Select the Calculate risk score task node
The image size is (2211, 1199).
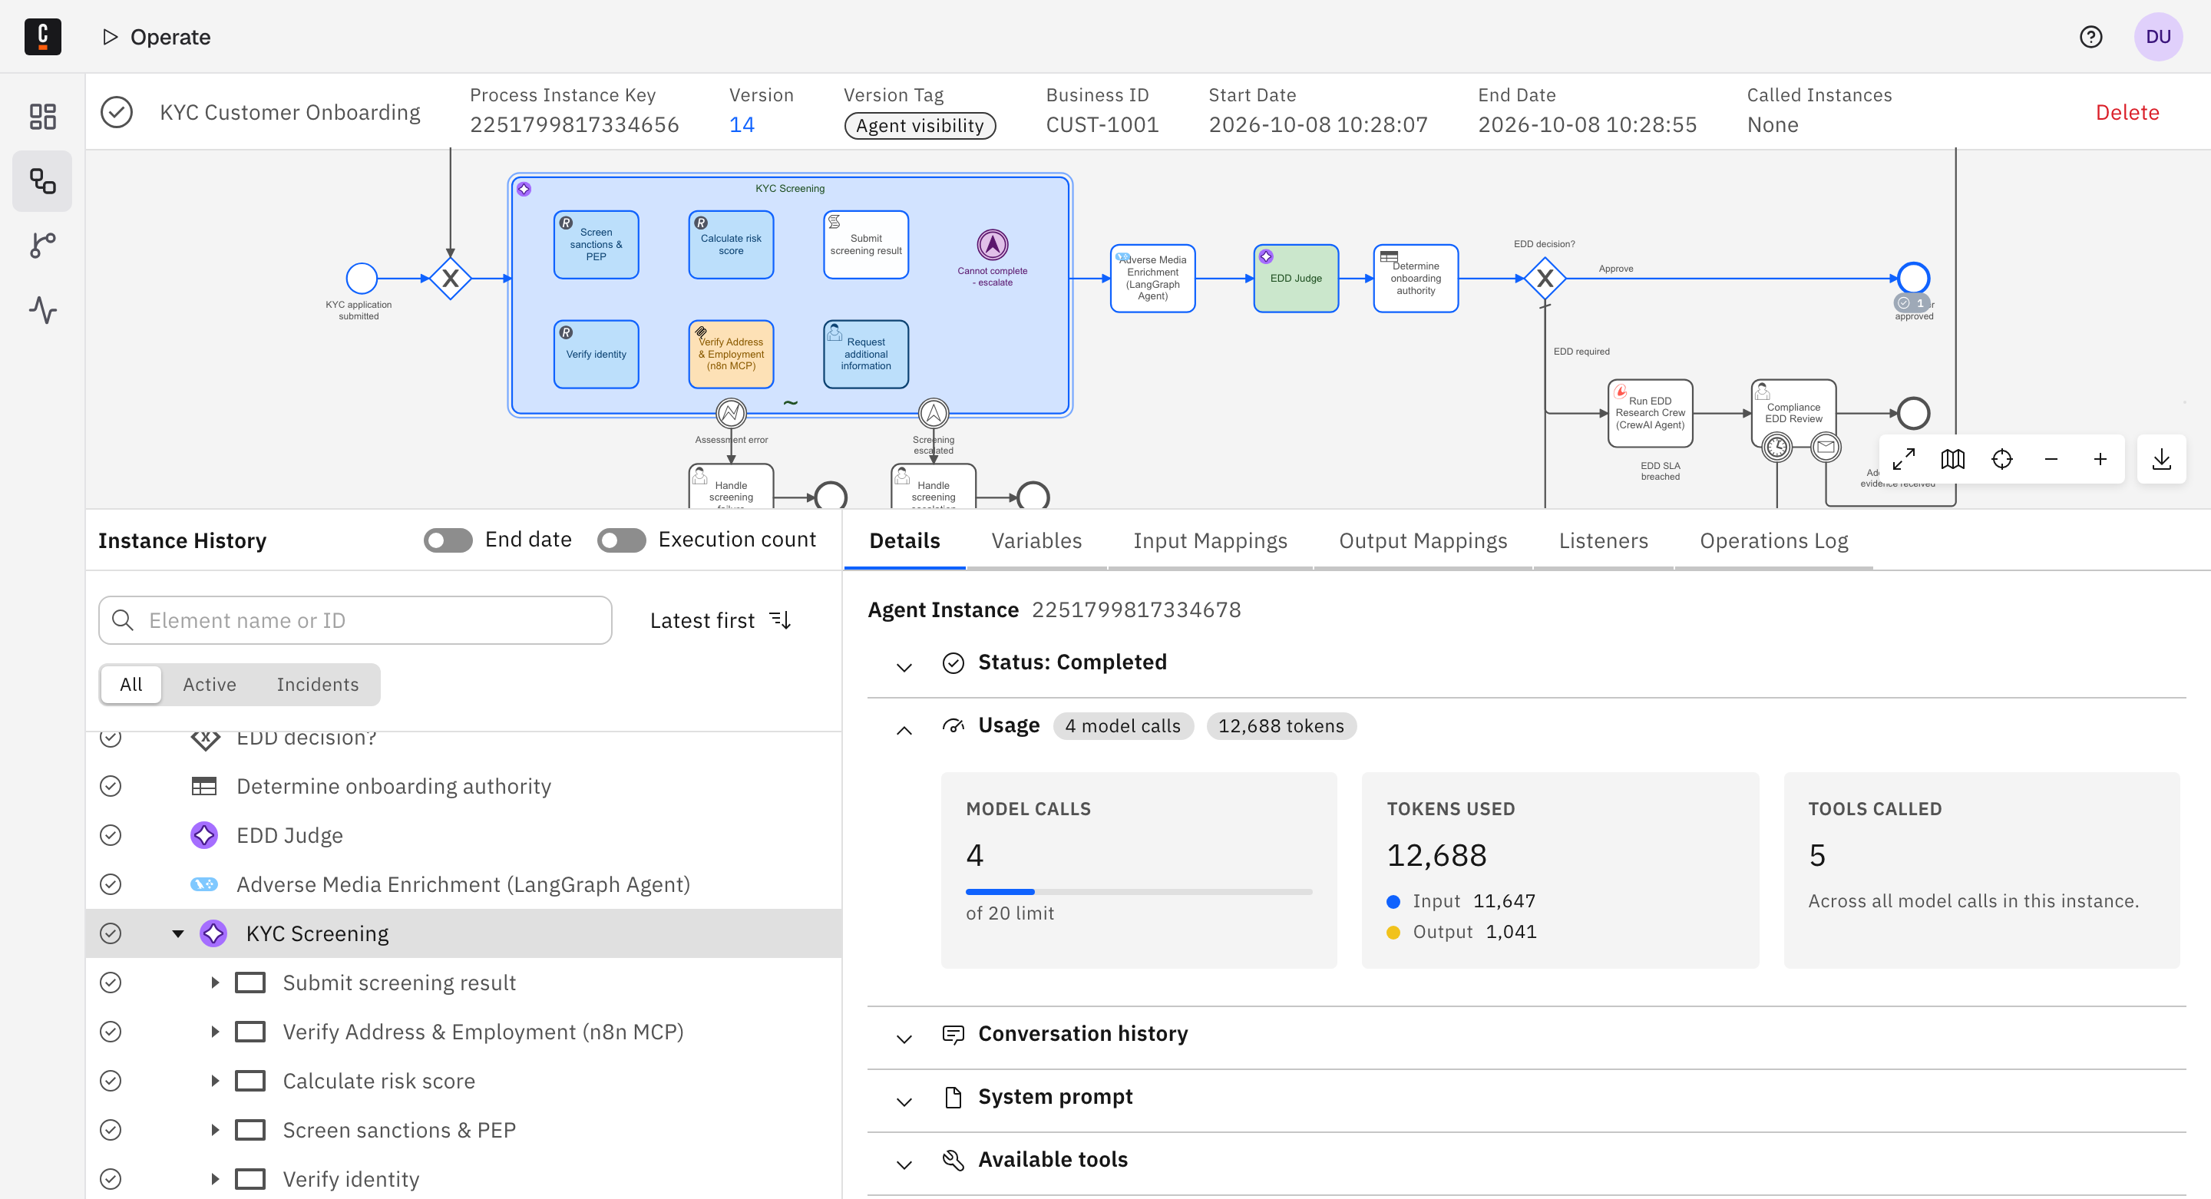click(x=730, y=245)
